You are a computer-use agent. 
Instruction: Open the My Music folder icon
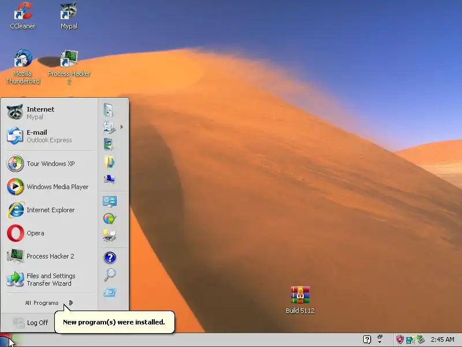click(x=109, y=162)
